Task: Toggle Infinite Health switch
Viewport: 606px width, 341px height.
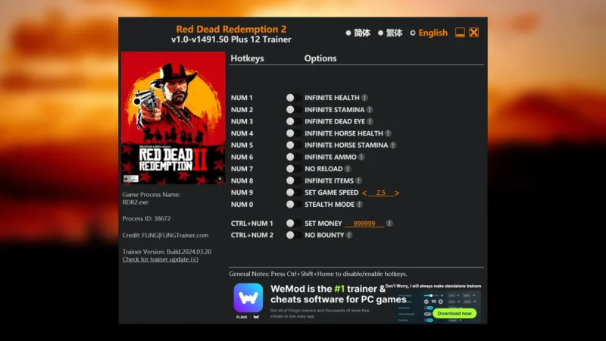Action: (x=293, y=98)
